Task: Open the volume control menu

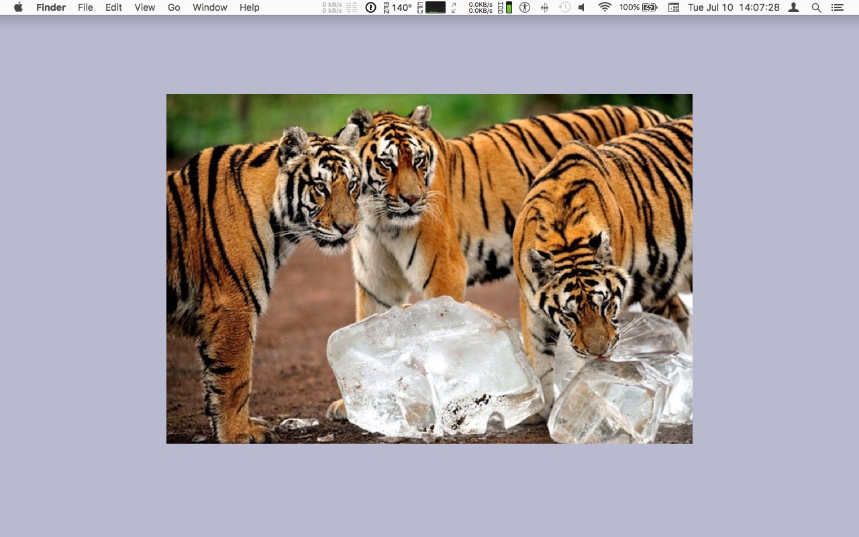Action: point(582,7)
